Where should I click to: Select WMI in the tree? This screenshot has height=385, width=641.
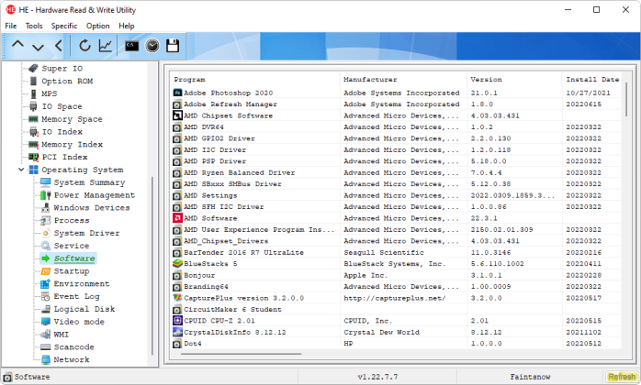coord(61,335)
